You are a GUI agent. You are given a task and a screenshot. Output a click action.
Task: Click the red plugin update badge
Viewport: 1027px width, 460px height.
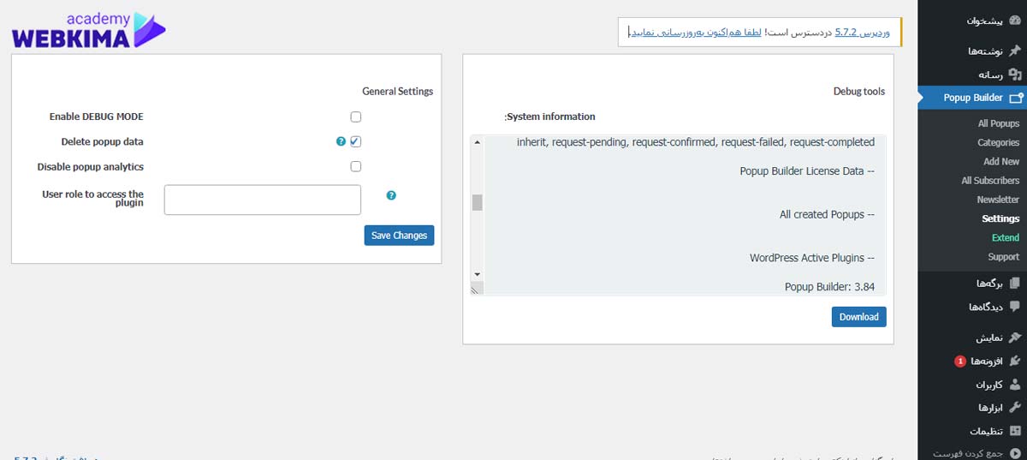click(960, 361)
